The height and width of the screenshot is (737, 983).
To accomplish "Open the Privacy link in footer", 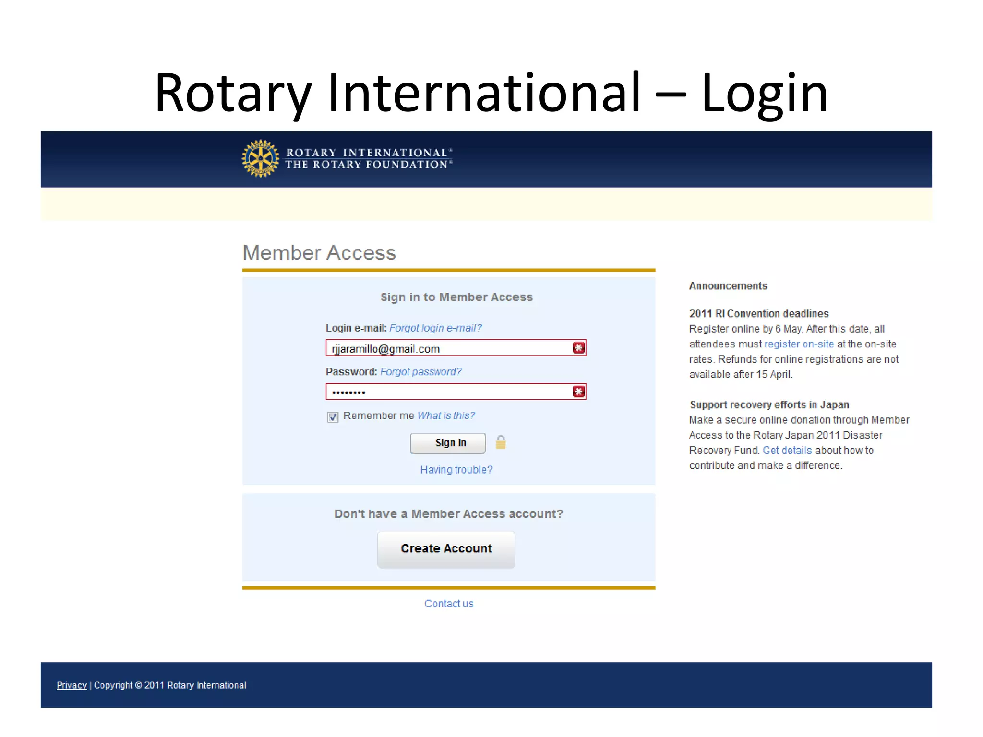I will click(72, 685).
